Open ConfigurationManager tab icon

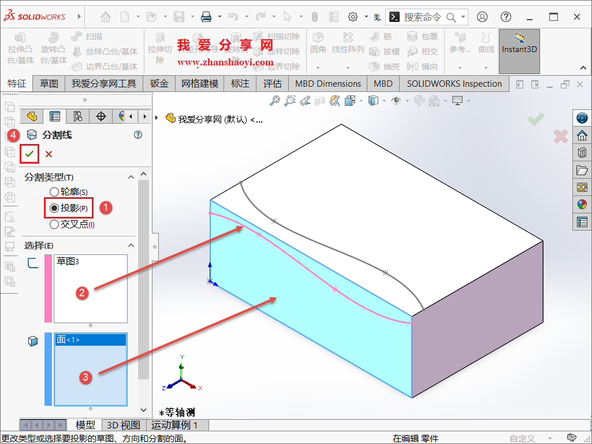78,116
